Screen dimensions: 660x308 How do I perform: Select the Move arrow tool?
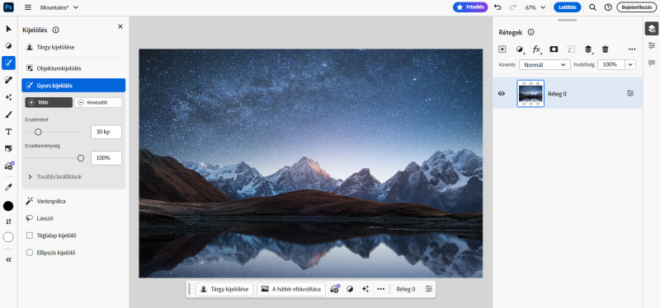click(x=8, y=29)
